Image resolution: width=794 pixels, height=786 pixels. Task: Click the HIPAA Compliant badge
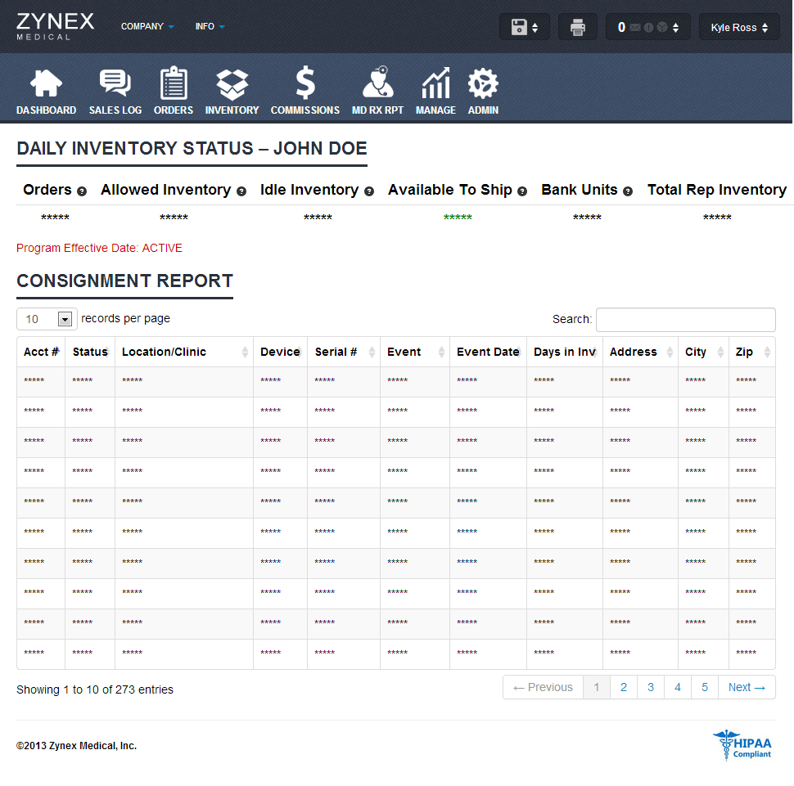click(x=742, y=745)
